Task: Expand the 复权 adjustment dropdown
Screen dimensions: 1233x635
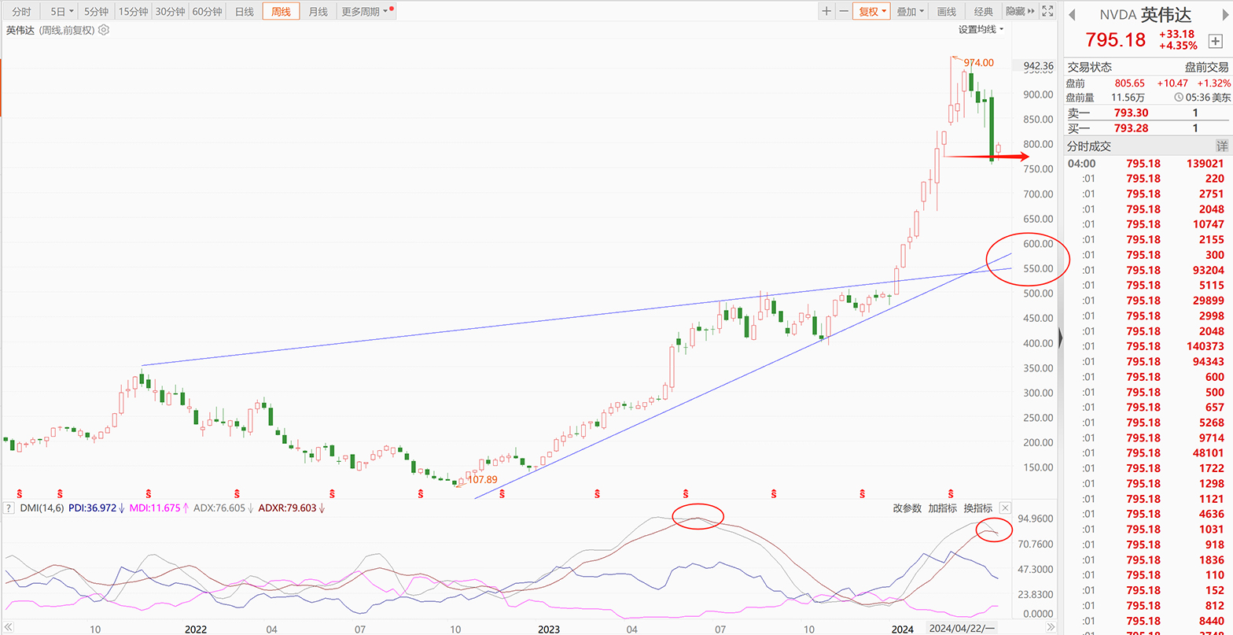Action: pos(872,12)
